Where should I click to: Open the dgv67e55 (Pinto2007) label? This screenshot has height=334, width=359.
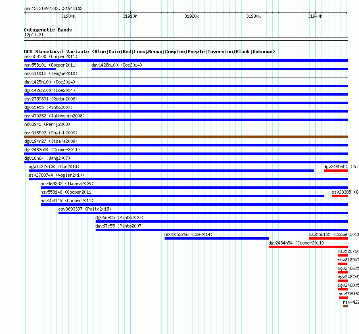point(119,226)
